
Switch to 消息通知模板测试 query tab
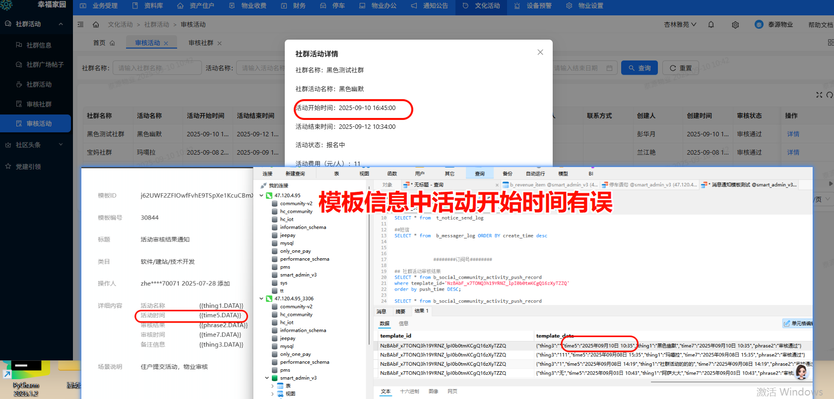pos(750,185)
